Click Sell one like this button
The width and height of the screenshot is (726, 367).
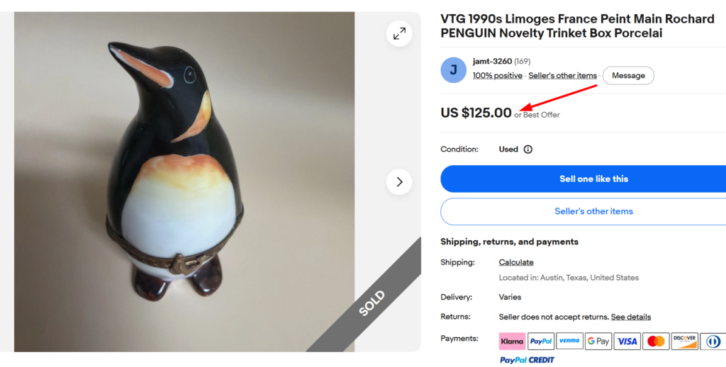584,179
